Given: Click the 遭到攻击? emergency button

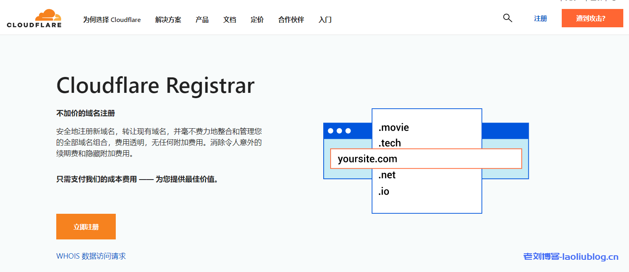Looking at the screenshot, I should click(x=592, y=18).
